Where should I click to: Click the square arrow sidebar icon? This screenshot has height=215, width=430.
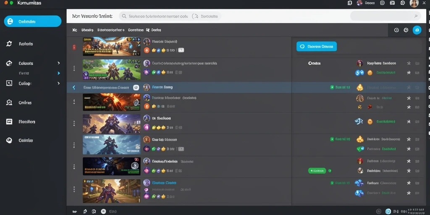[9, 83]
